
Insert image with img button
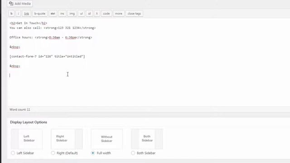point(72,14)
